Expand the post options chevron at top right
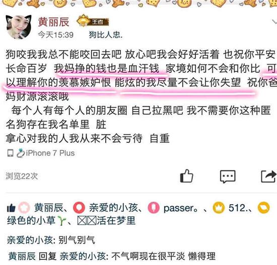The height and width of the screenshot is (265, 277). coord(274,22)
